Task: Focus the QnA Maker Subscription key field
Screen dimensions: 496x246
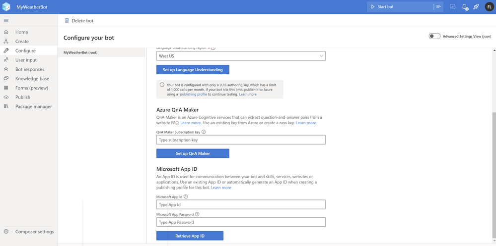Action: tap(241, 140)
